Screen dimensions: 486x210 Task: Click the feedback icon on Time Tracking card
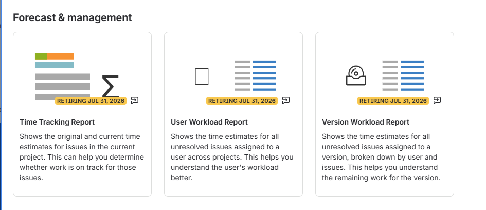(135, 100)
